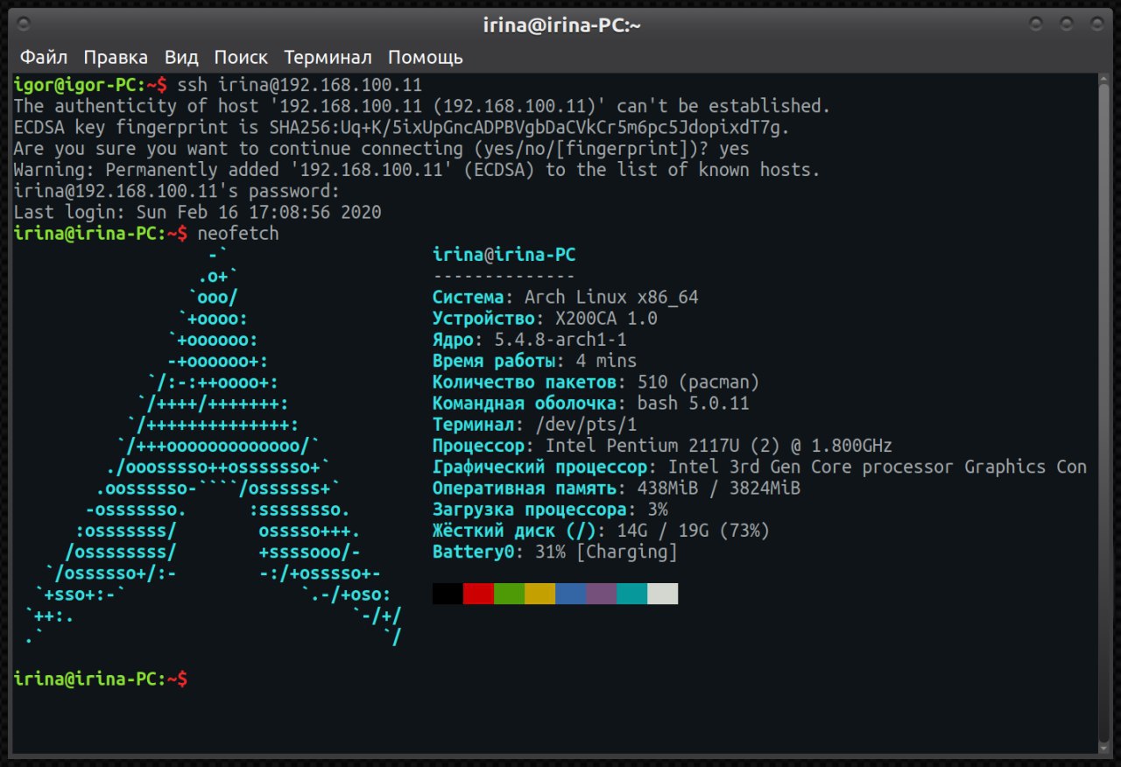Click the green color block in neofetch palette

(x=509, y=594)
